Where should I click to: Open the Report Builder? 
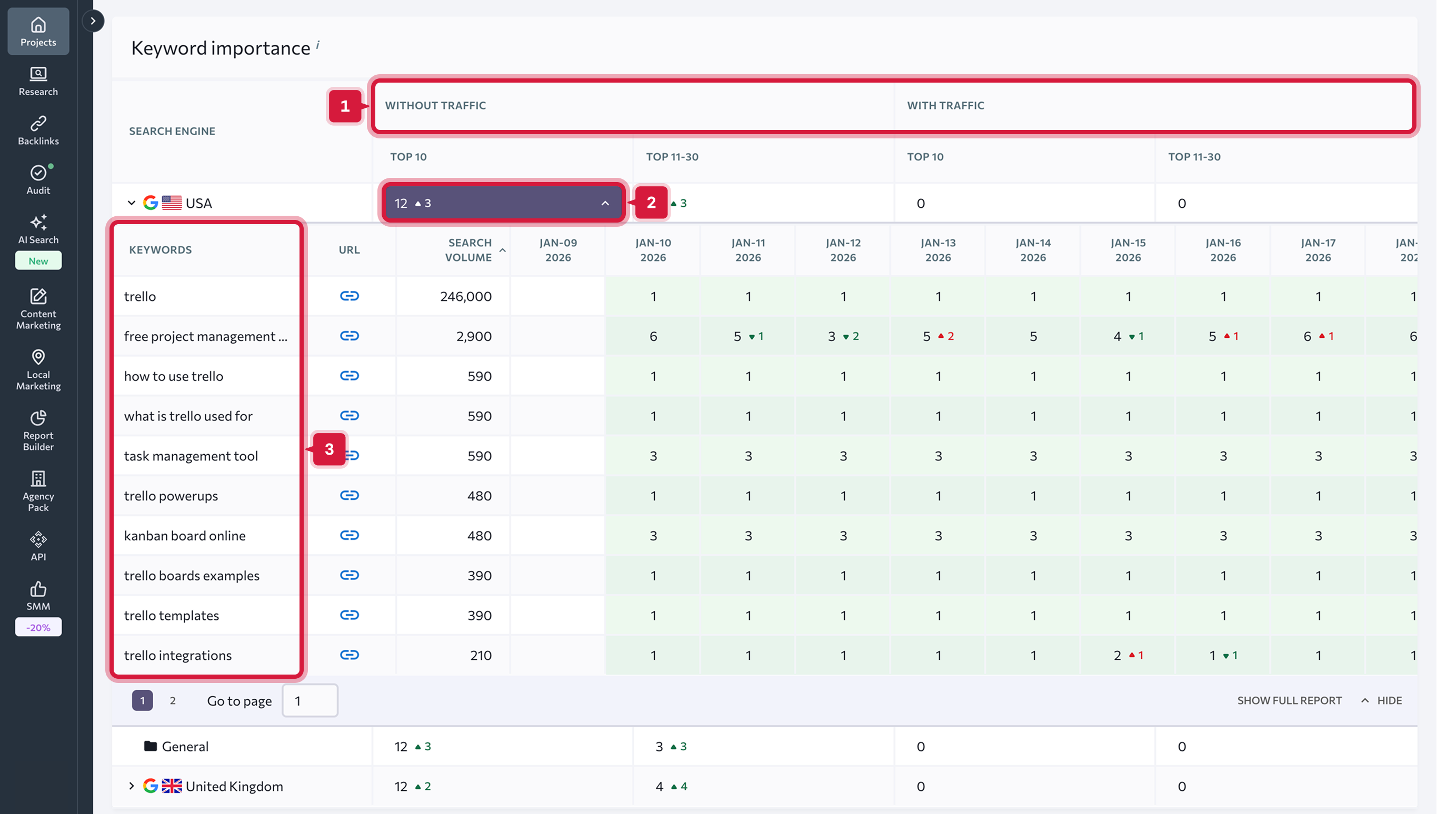tap(37, 430)
